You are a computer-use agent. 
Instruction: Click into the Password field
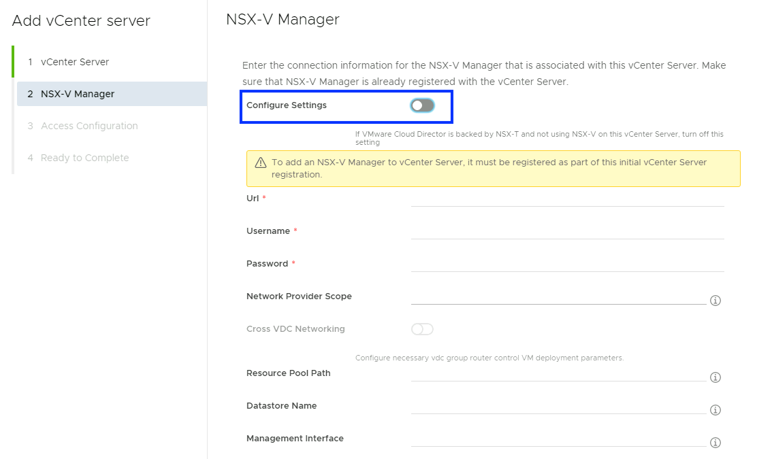pos(567,264)
